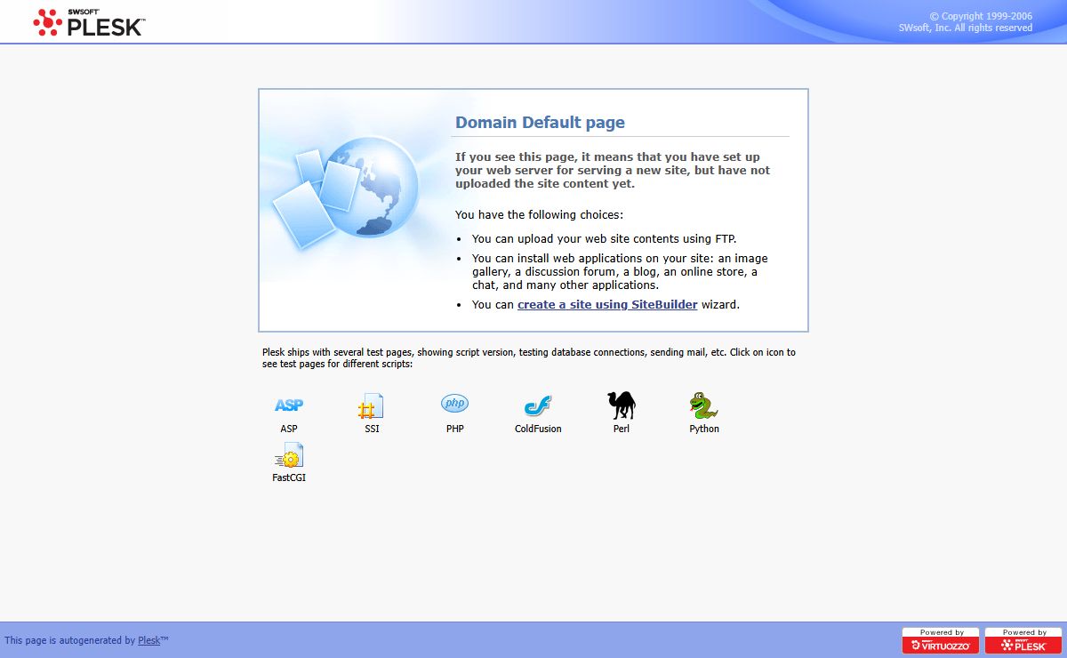Open the ColdFusion test page icon
Viewport: 1067px width, 658px height.
(x=538, y=405)
